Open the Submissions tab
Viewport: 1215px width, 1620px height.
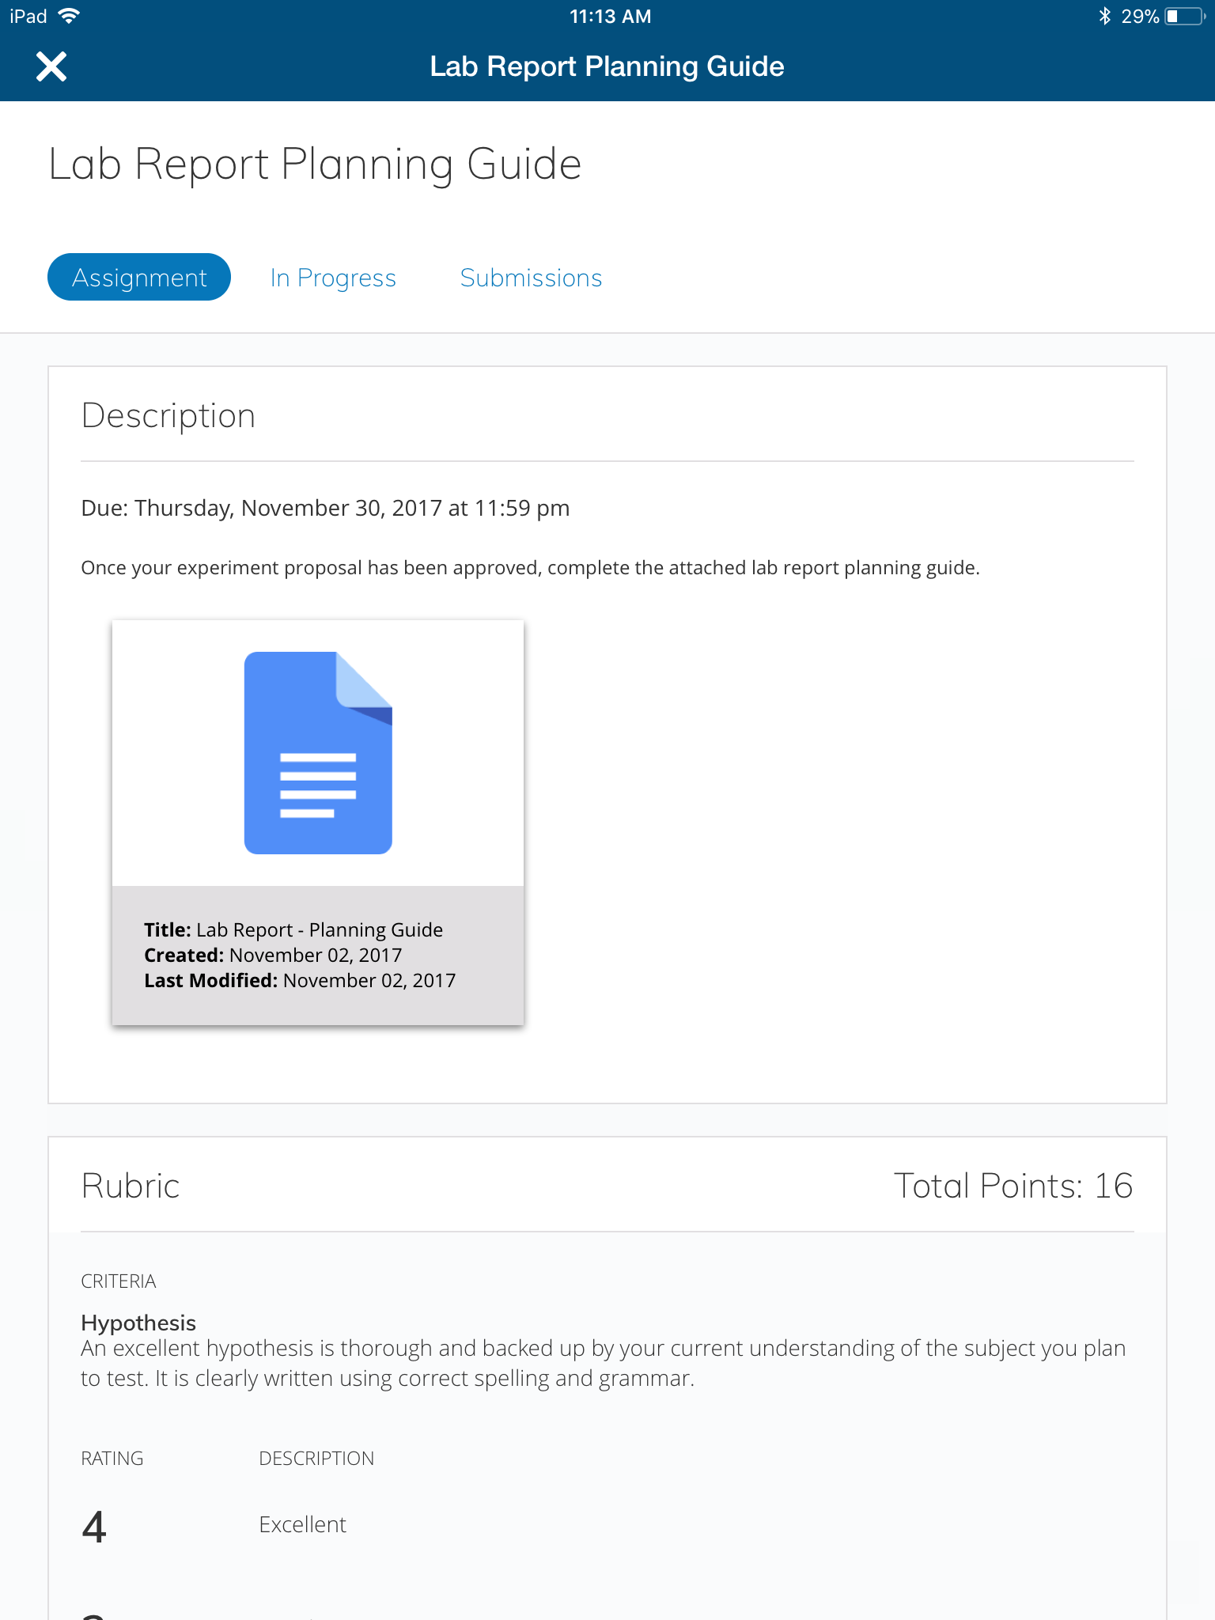click(531, 278)
